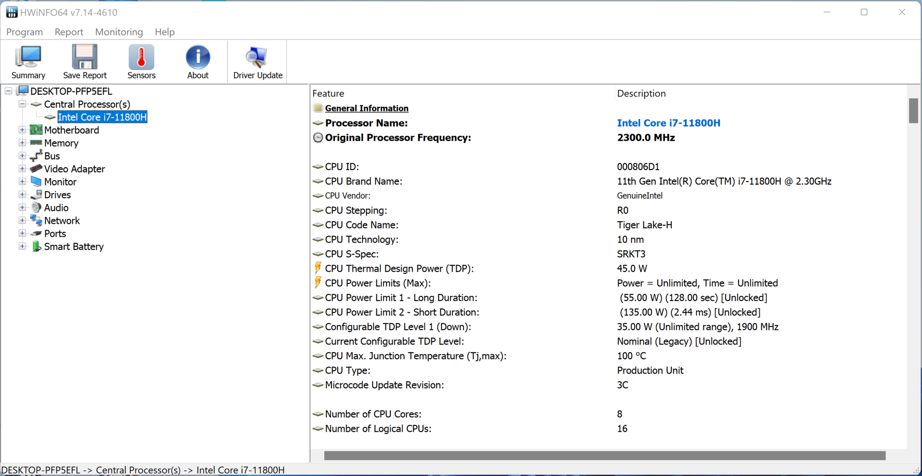Open the Monitoring menu
Image resolution: width=922 pixels, height=476 pixels.
point(119,32)
